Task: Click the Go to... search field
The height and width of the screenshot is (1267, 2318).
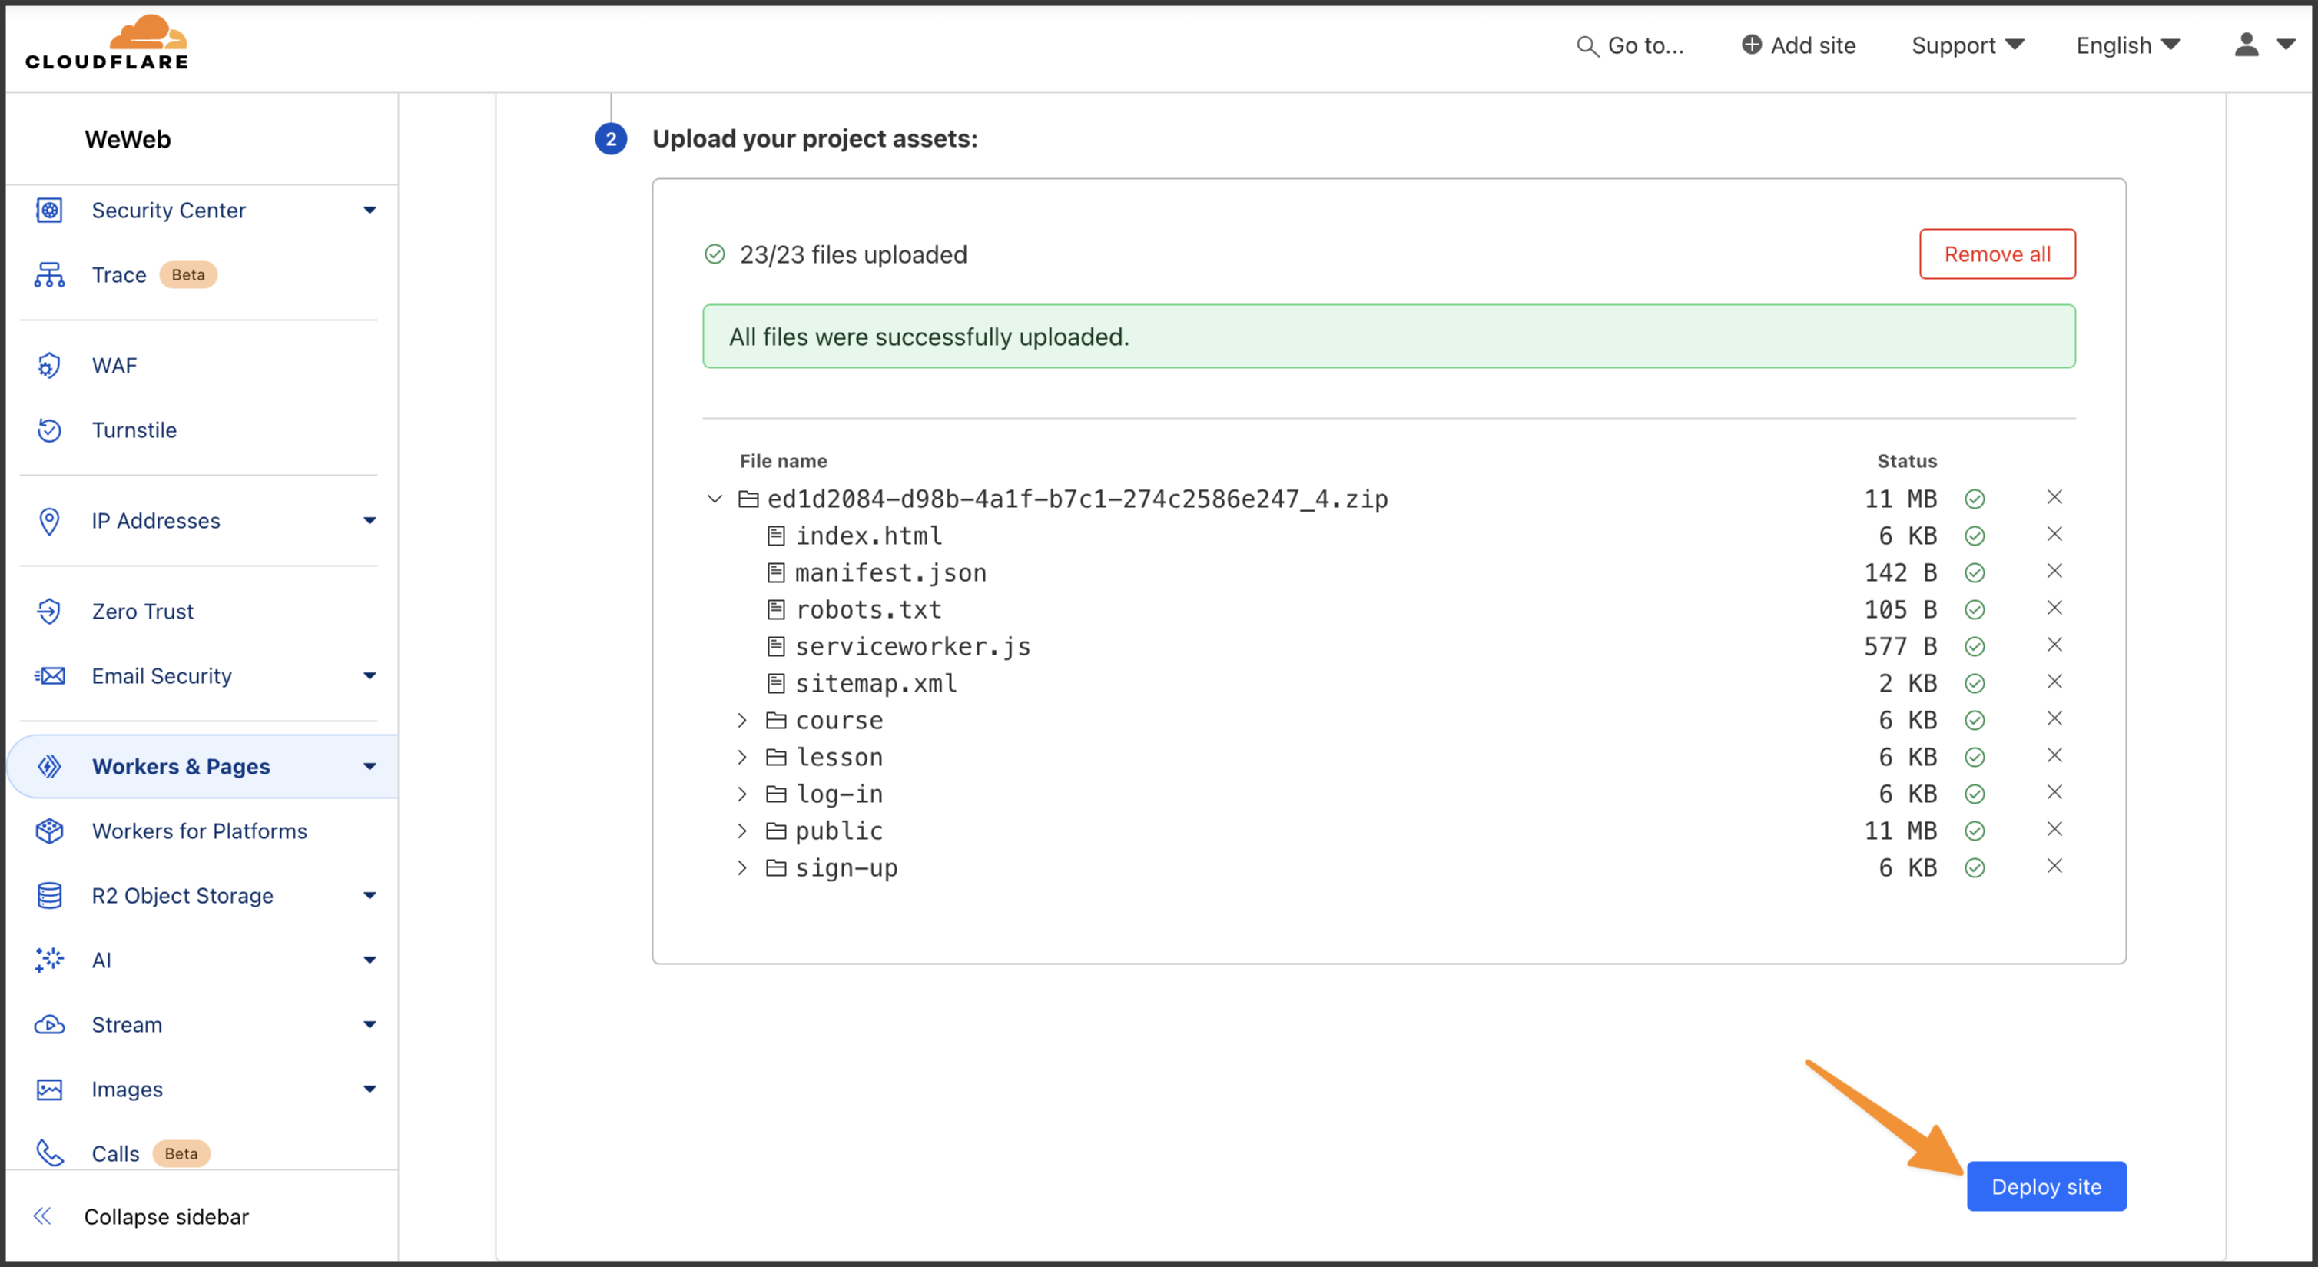Action: [x=1630, y=45]
